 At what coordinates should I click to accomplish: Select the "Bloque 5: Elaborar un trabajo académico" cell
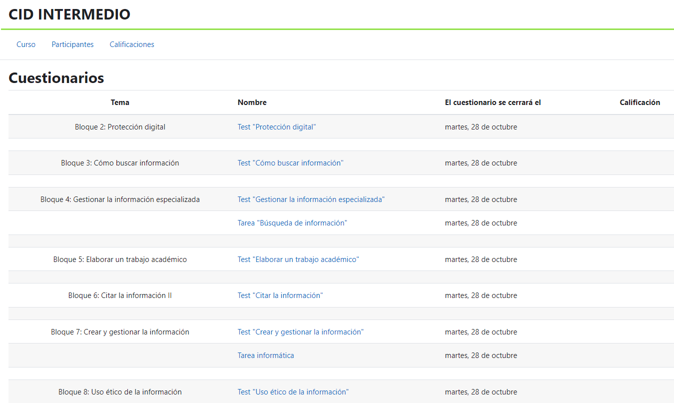[x=120, y=259]
